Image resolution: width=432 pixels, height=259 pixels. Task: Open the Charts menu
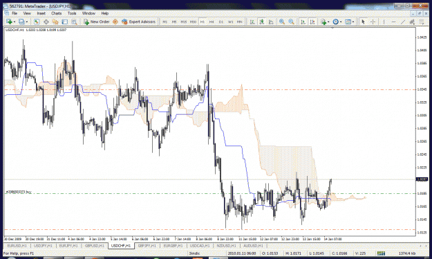click(56, 13)
